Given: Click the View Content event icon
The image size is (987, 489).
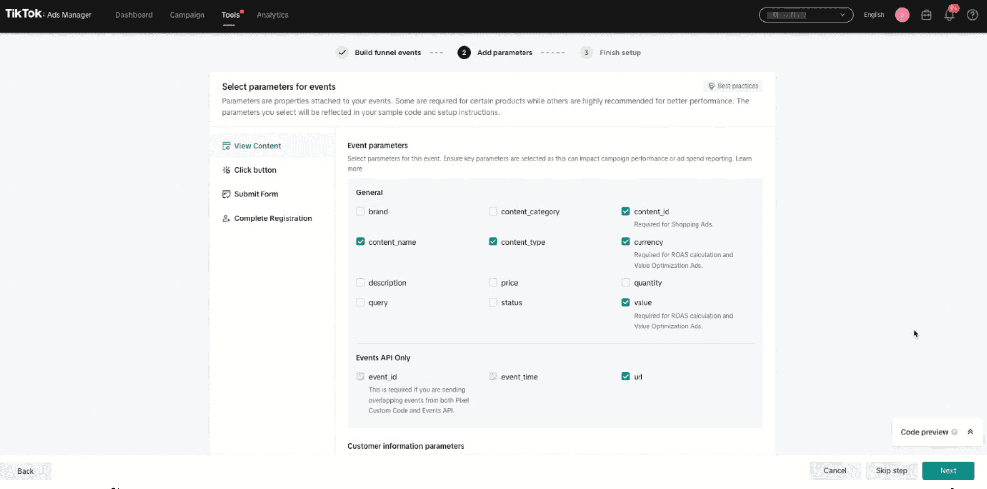Looking at the screenshot, I should (x=226, y=146).
